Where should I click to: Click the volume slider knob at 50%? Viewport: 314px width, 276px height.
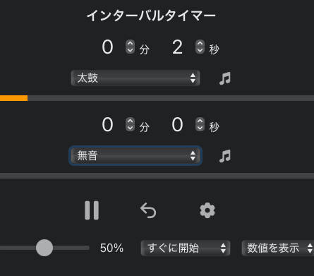pyautogui.click(x=44, y=248)
